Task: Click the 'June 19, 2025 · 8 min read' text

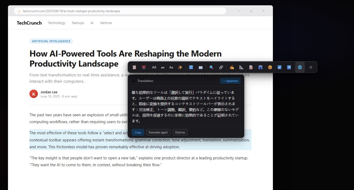Action: 59,96
